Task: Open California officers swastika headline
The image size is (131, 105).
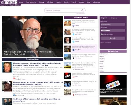Action: click(36, 100)
